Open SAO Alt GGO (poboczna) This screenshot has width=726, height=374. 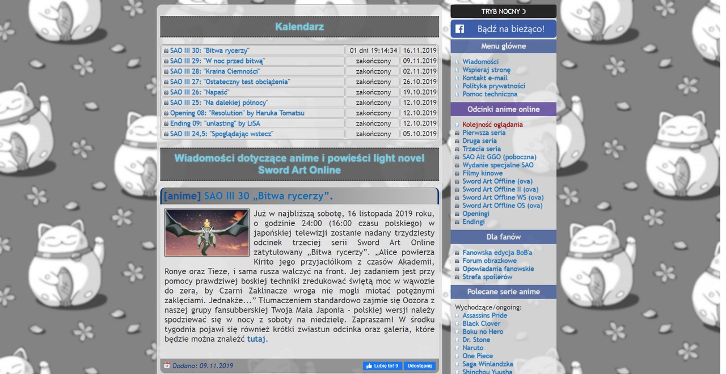(x=499, y=157)
